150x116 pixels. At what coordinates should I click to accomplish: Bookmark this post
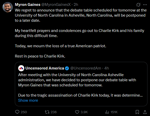tap(137, 112)
